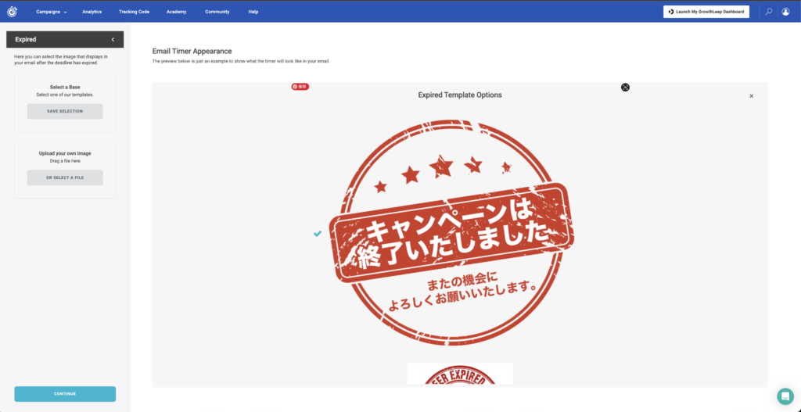
Task: Click the Upload your own image label
Action: 65,153
